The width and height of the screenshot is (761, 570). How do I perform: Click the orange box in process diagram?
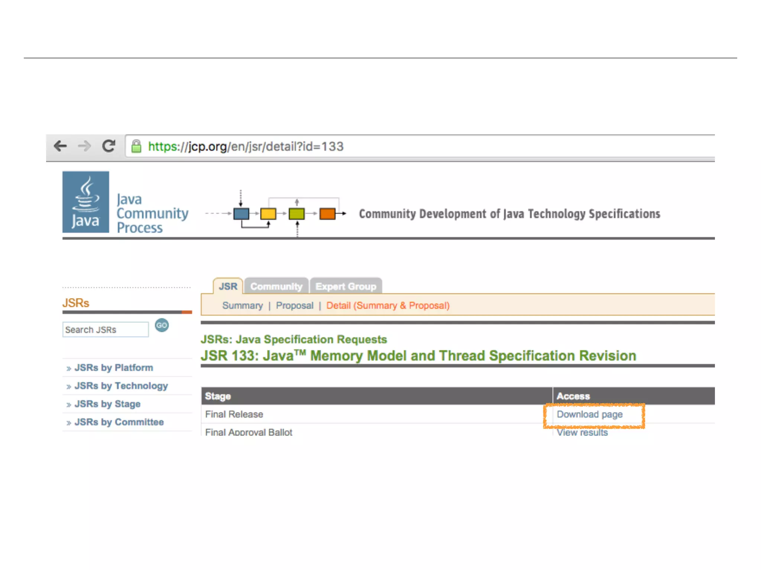[327, 214]
